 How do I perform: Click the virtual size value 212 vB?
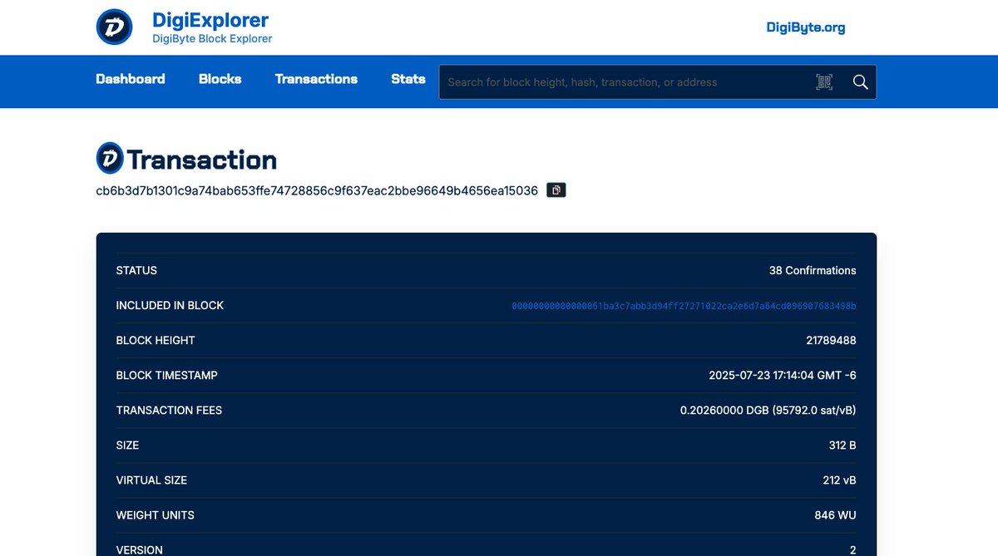[x=839, y=480]
